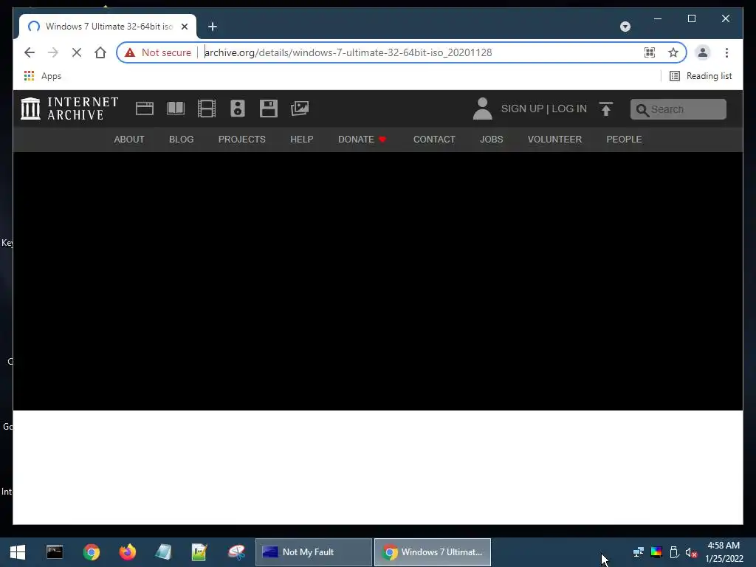The height and width of the screenshot is (567, 756).
Task: Bookmark this page with the star icon
Action: [673, 52]
